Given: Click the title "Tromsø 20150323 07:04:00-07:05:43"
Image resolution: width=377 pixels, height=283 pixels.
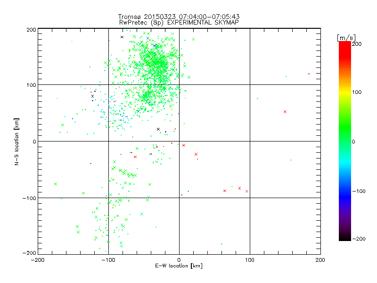Looking at the screenshot, I should click(x=179, y=17).
